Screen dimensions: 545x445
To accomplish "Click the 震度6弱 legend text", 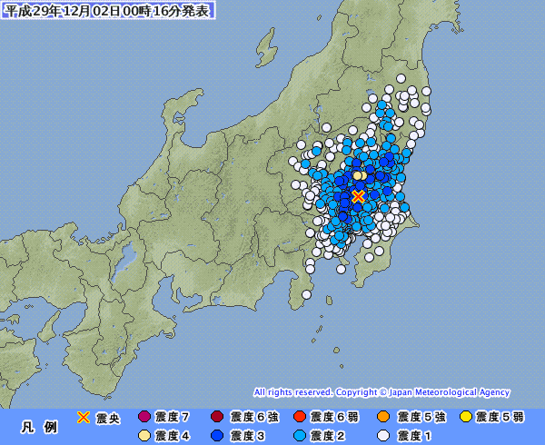I will (x=334, y=417).
